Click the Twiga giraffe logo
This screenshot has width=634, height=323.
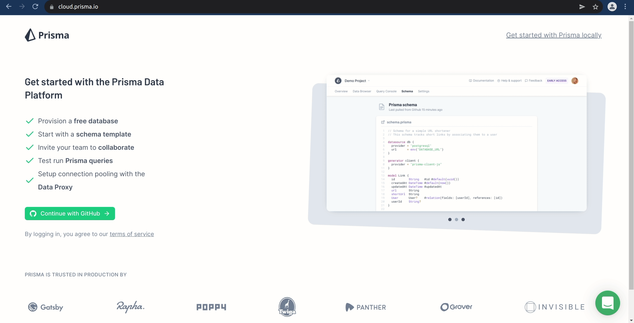click(x=287, y=307)
